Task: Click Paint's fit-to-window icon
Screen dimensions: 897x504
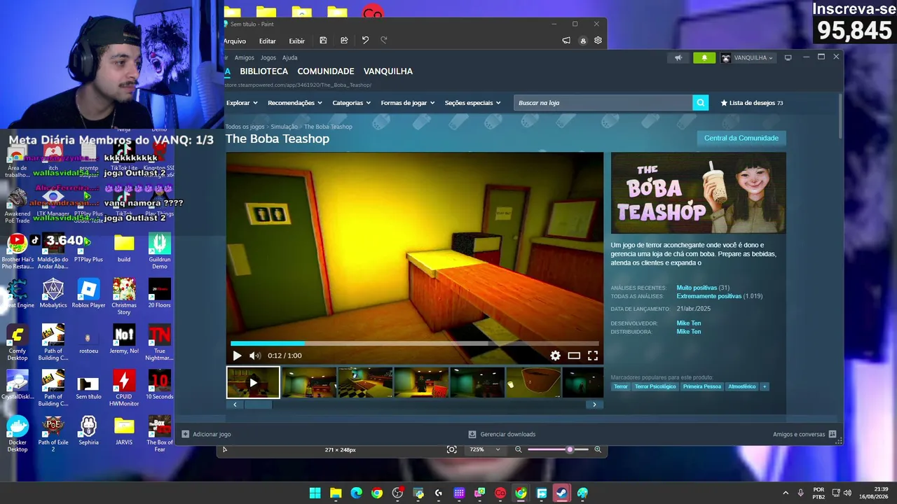Action: pos(452,449)
